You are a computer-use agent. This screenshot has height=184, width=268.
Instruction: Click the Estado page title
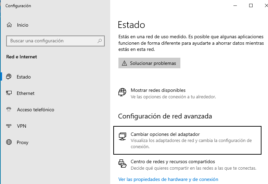(x=131, y=25)
